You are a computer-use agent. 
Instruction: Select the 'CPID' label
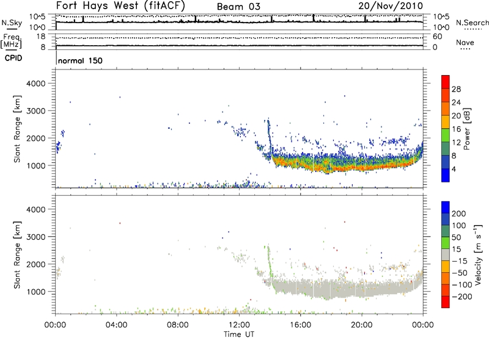[13, 58]
